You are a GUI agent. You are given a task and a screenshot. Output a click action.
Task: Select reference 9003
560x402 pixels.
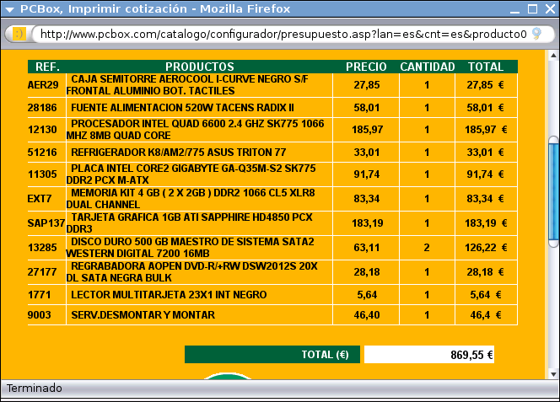pos(40,315)
